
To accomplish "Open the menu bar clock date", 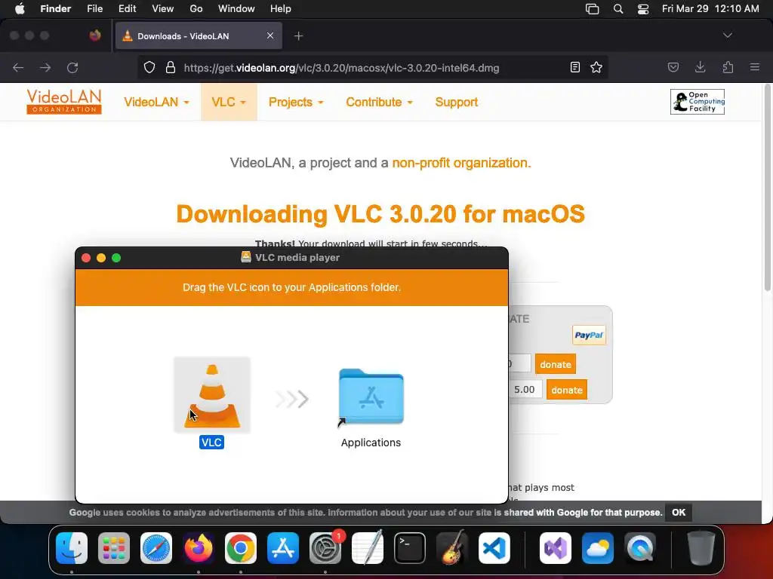I will (710, 9).
